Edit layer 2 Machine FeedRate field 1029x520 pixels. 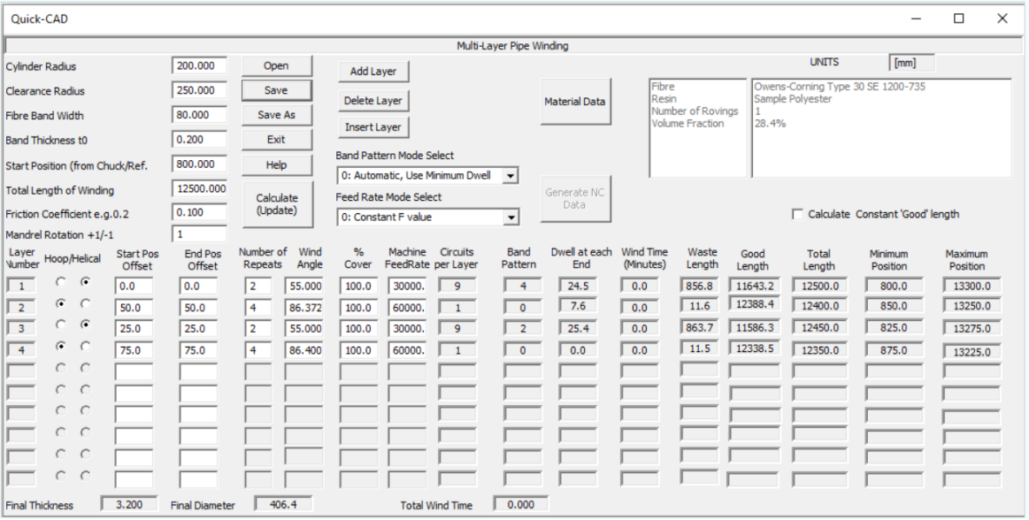point(407,307)
